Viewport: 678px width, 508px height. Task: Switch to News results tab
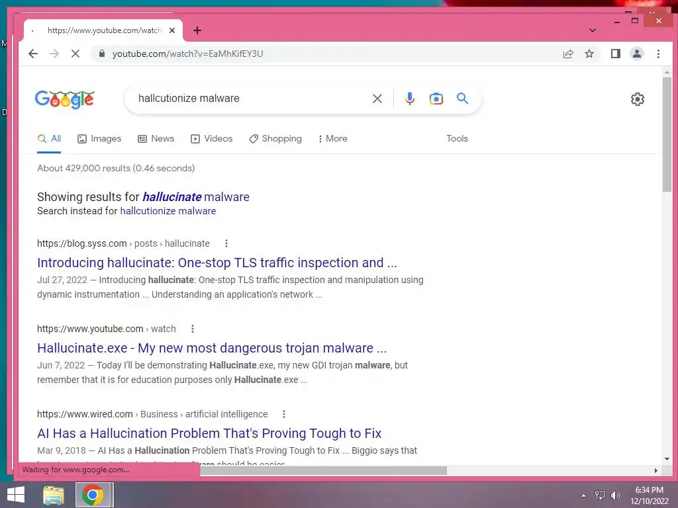pos(156,139)
